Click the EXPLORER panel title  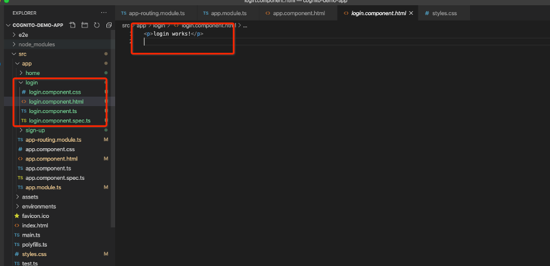(25, 13)
